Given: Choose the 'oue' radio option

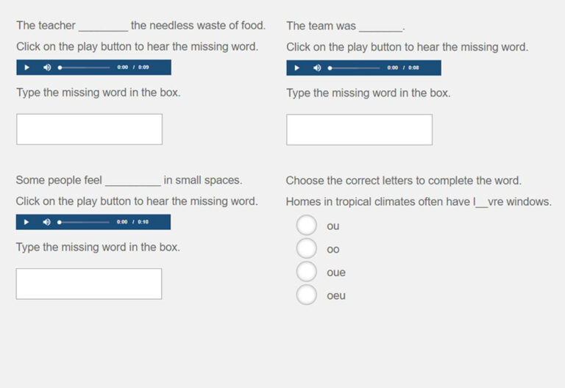Looking at the screenshot, I should (x=307, y=272).
